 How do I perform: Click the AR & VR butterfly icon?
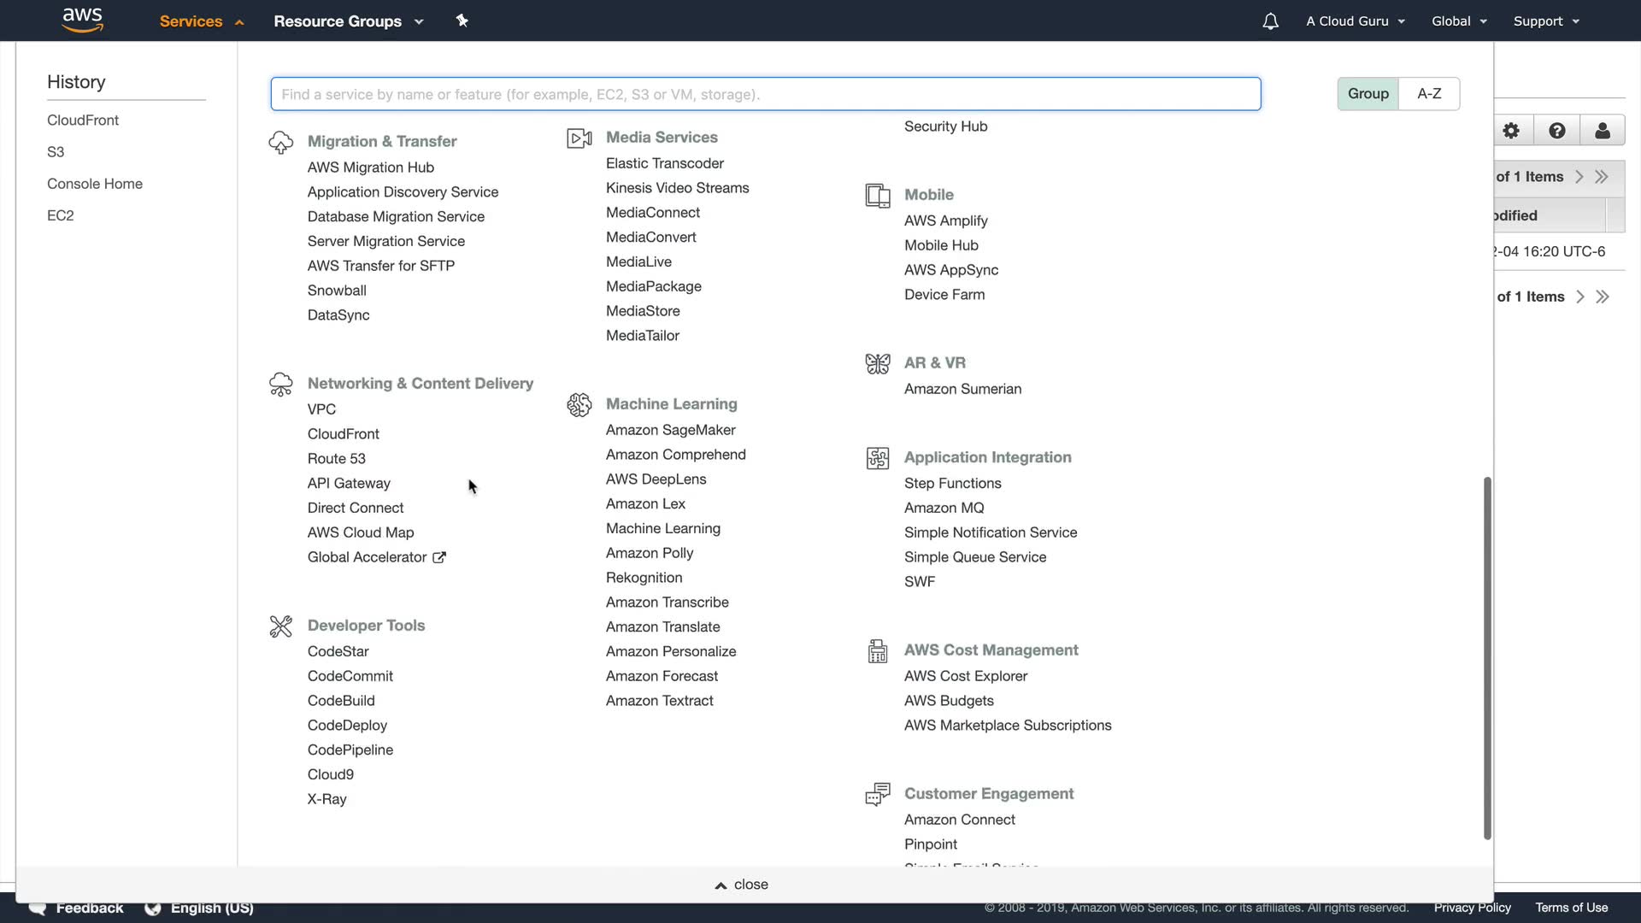(877, 363)
